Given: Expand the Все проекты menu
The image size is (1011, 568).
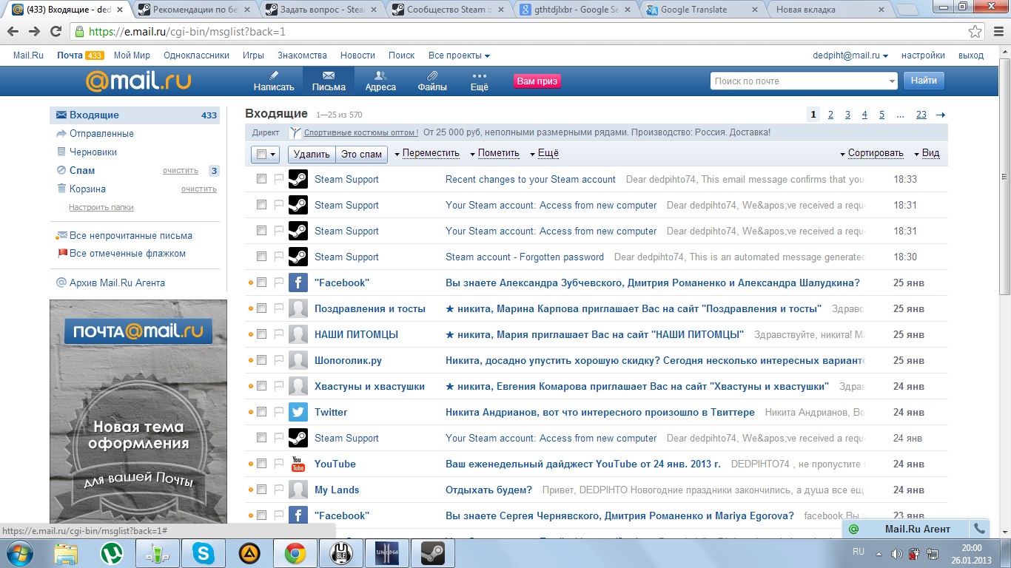Looking at the screenshot, I should click(459, 55).
